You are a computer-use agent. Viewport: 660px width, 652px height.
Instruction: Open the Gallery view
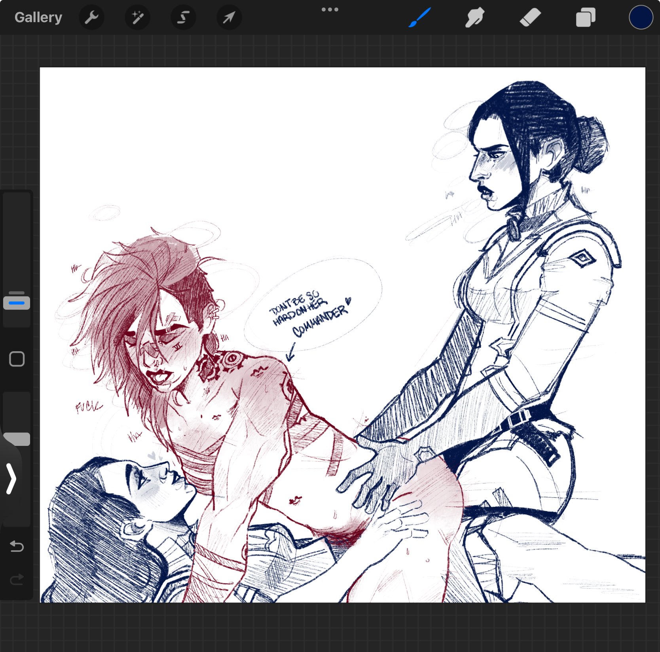pos(38,17)
